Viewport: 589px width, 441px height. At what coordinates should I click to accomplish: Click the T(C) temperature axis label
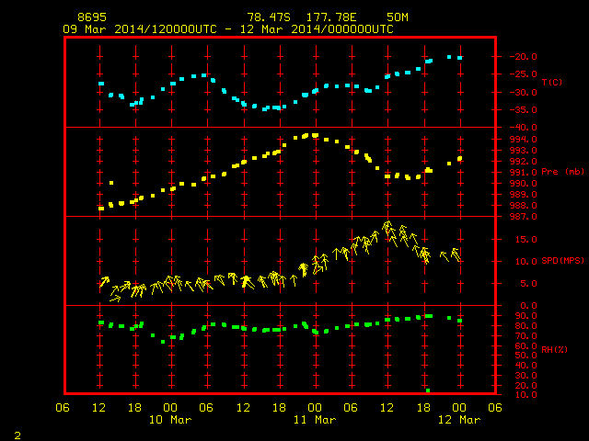click(552, 82)
